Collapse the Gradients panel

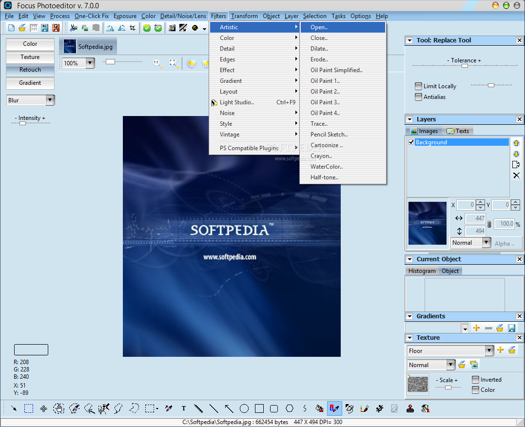[x=409, y=316]
